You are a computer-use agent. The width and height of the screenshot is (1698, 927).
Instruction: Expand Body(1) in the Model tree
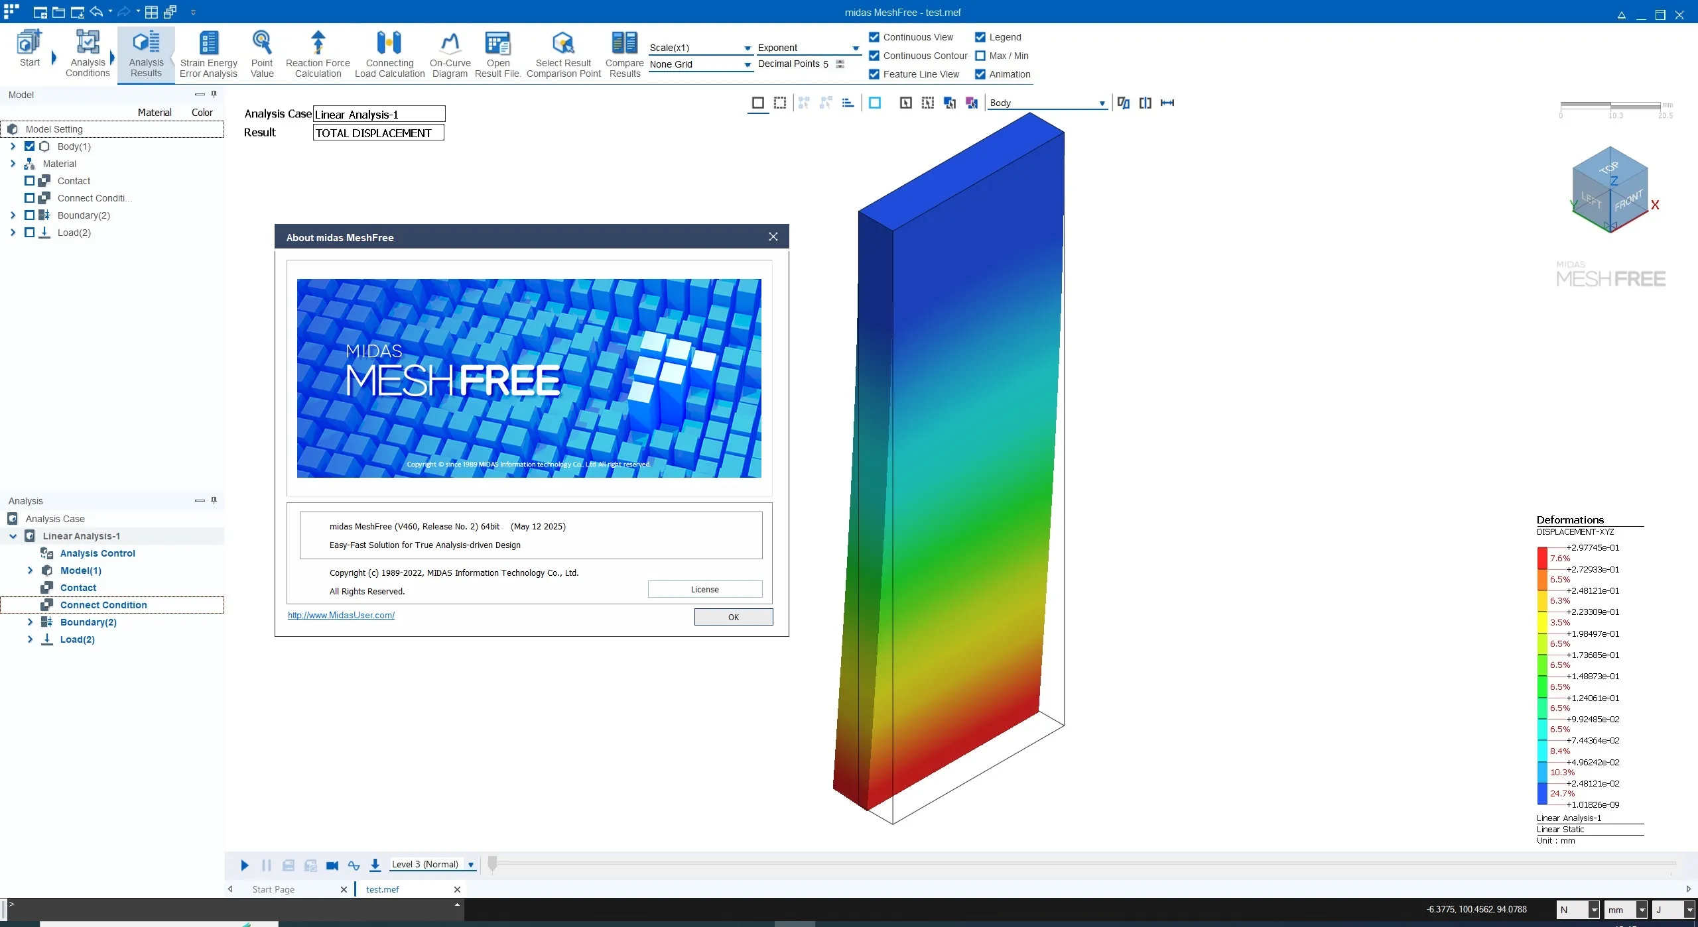click(13, 146)
